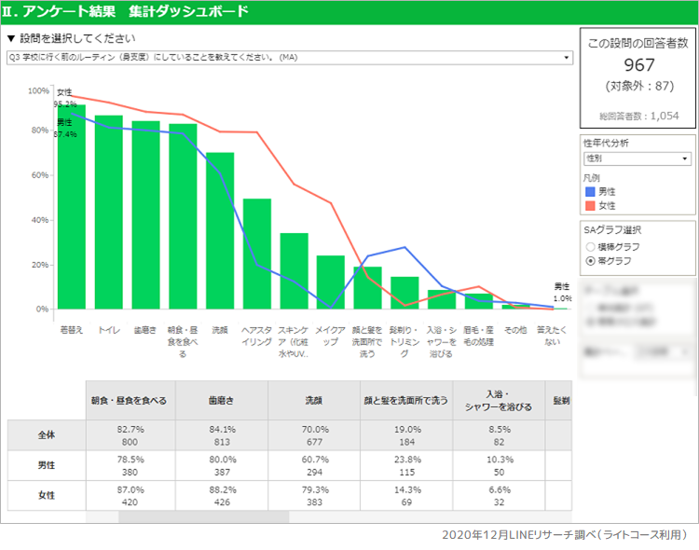Select the 帯グラフ radio option
This screenshot has width=699, height=550.
click(x=589, y=261)
